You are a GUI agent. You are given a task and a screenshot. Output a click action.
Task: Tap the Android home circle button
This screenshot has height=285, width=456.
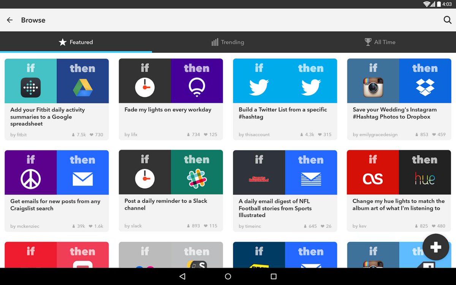point(228,276)
